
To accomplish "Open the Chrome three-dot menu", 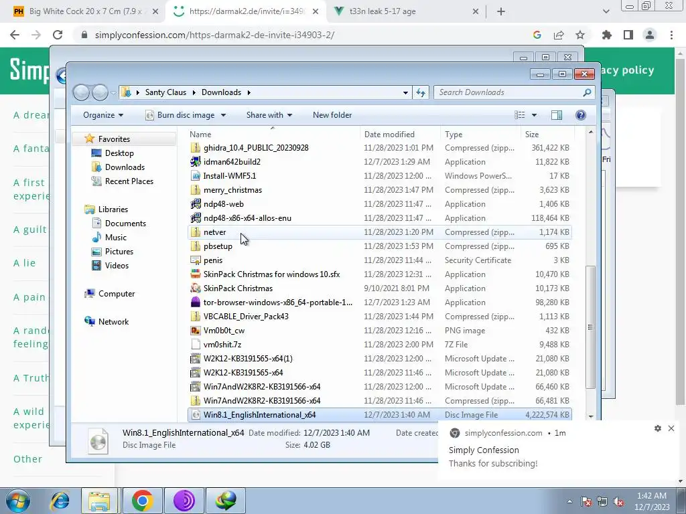I will click(x=671, y=35).
